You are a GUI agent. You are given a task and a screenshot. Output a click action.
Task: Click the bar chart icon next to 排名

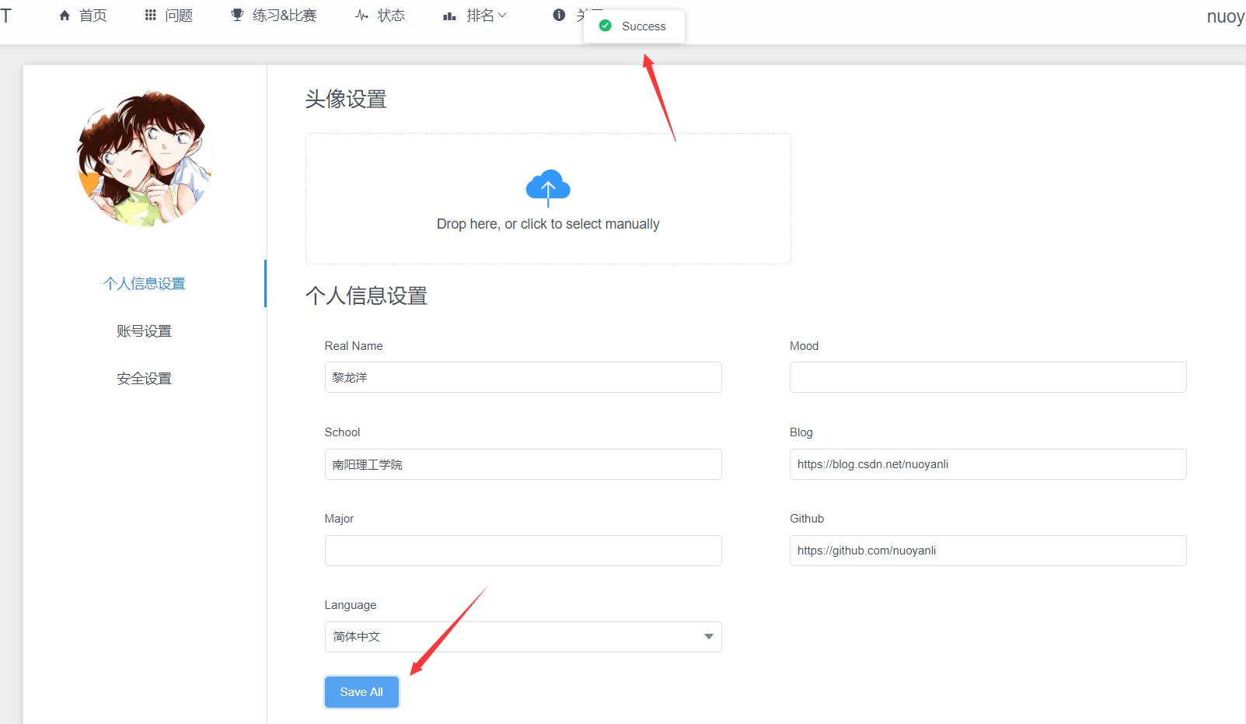pos(448,14)
